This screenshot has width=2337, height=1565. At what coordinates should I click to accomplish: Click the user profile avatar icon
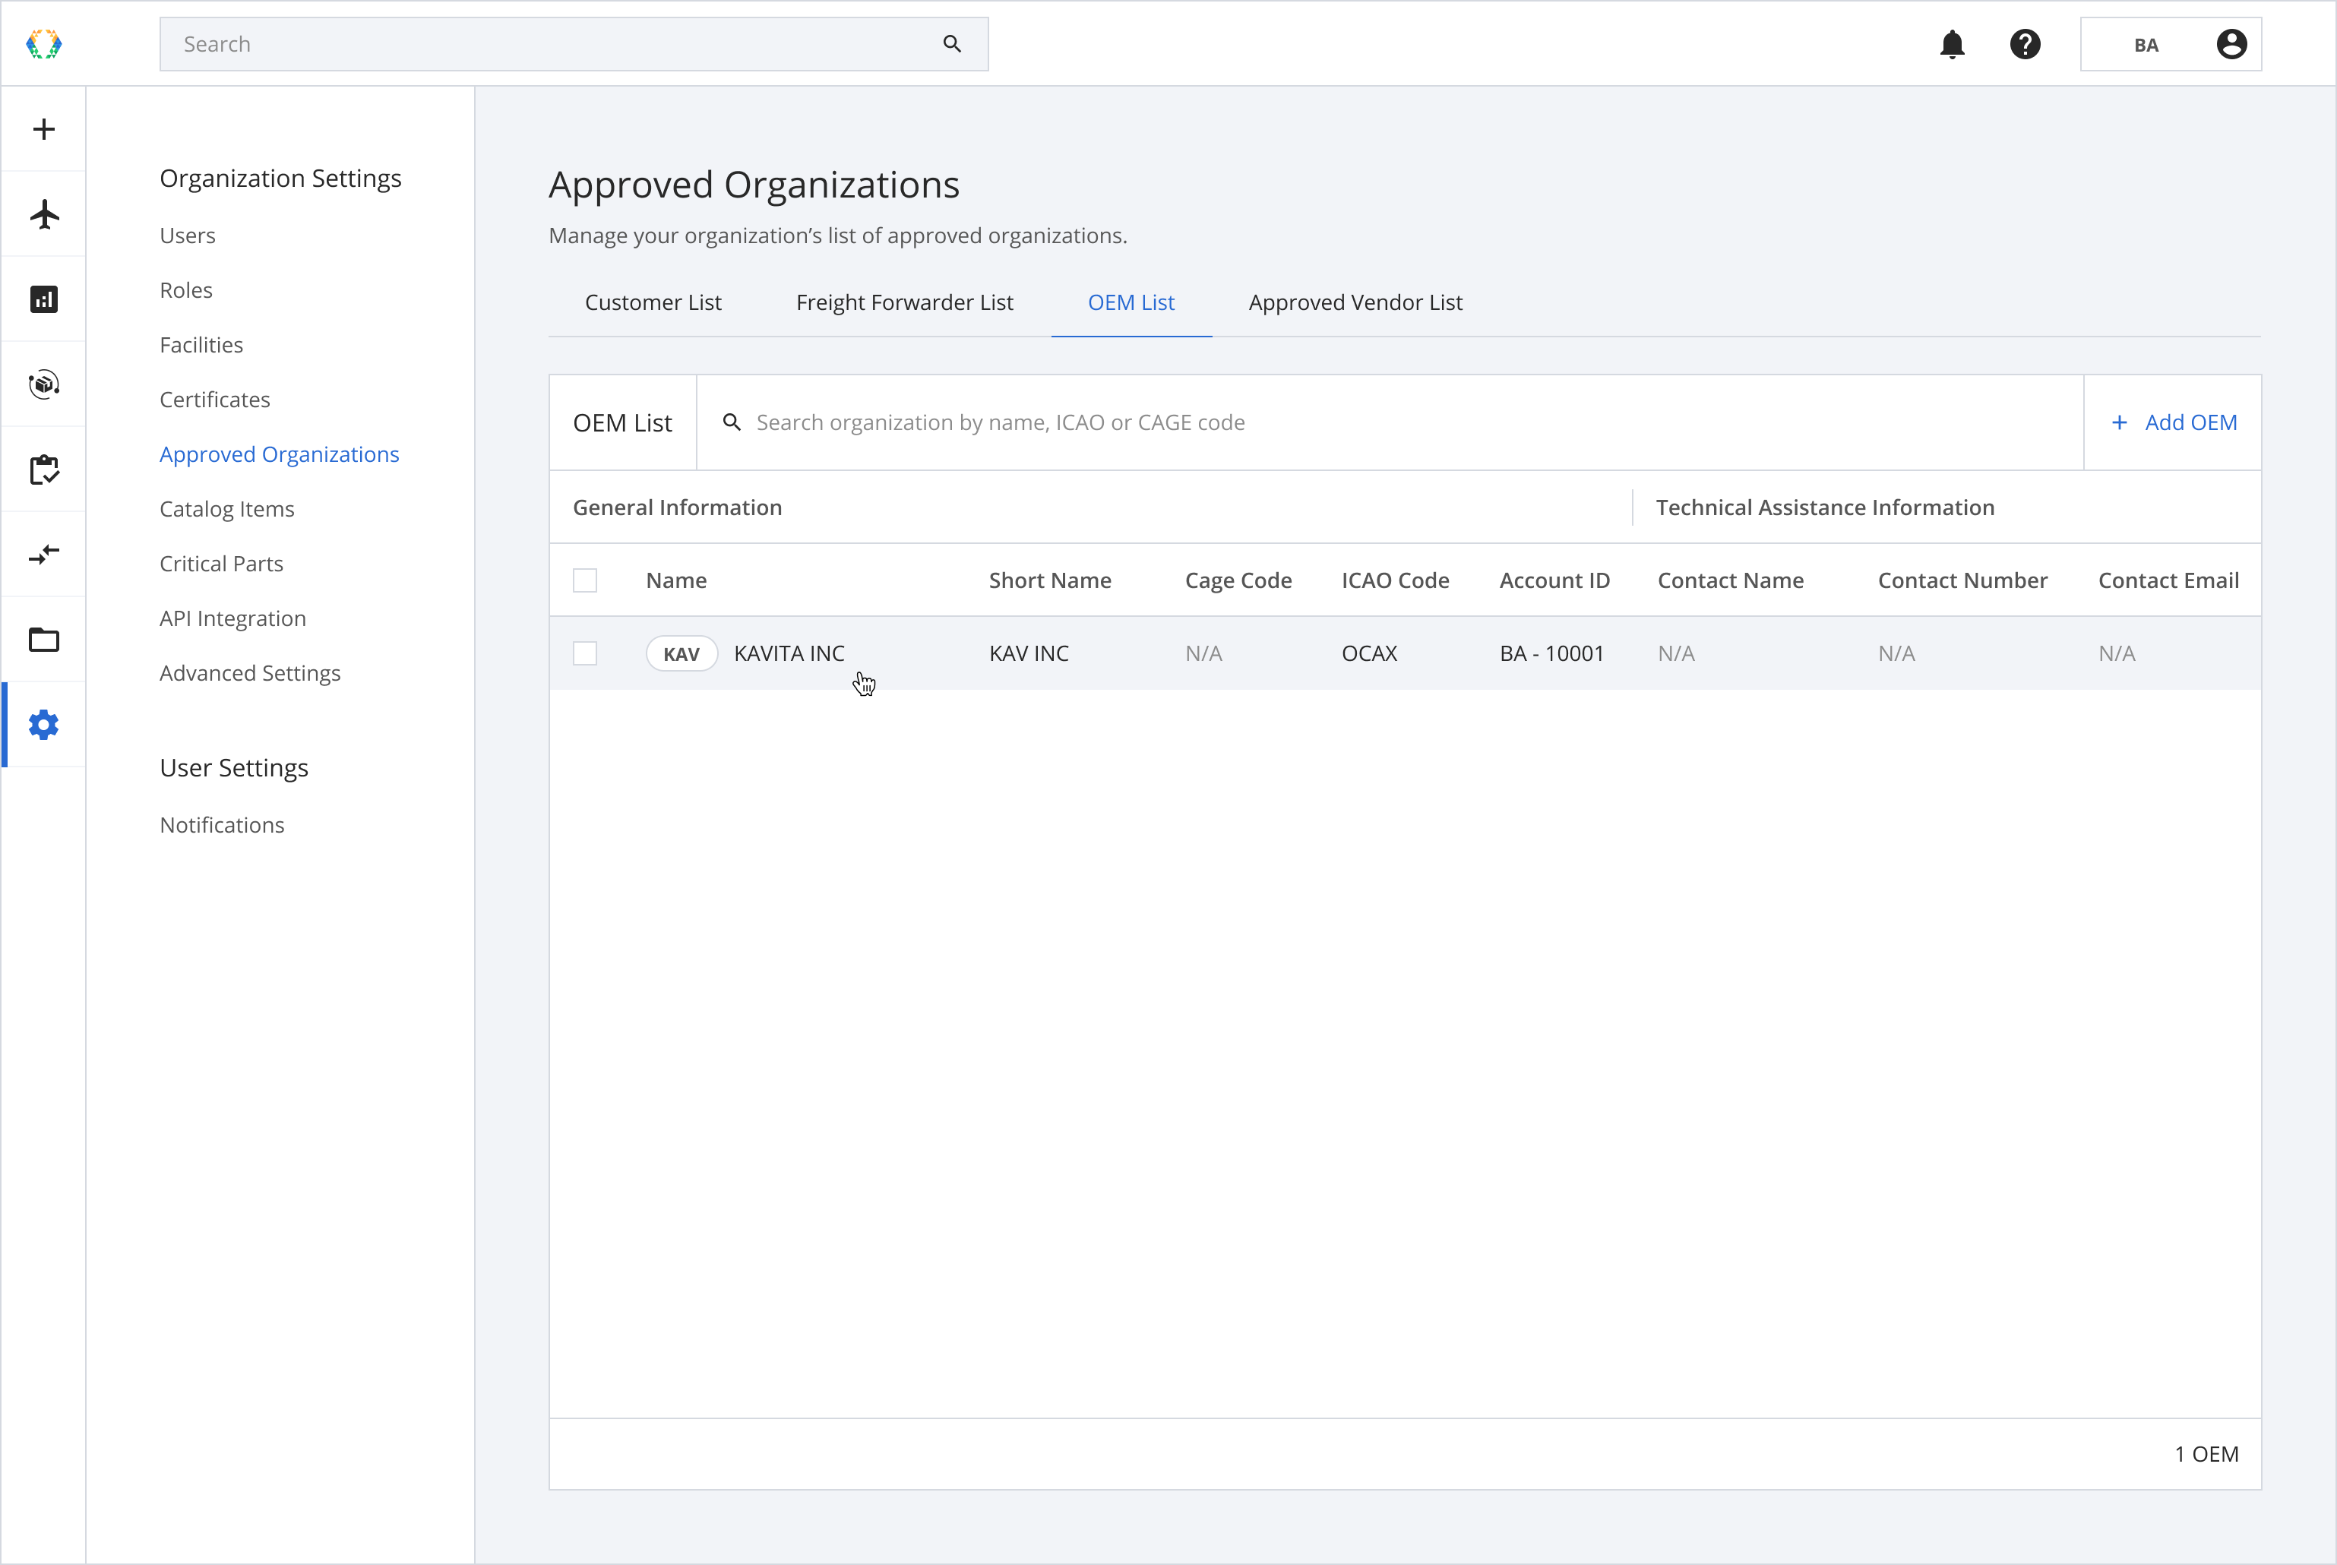2231,44
